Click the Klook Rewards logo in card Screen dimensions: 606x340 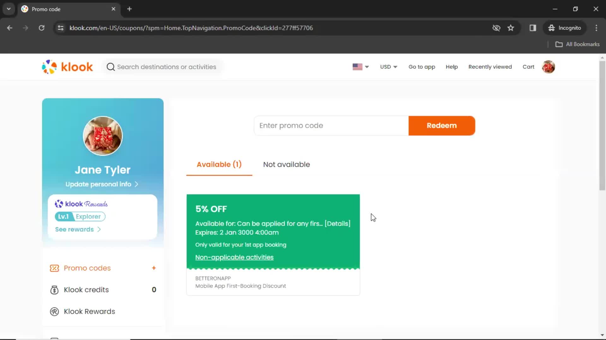click(81, 204)
